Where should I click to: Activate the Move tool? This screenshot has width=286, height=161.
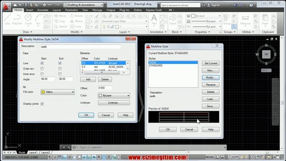pos(60,16)
